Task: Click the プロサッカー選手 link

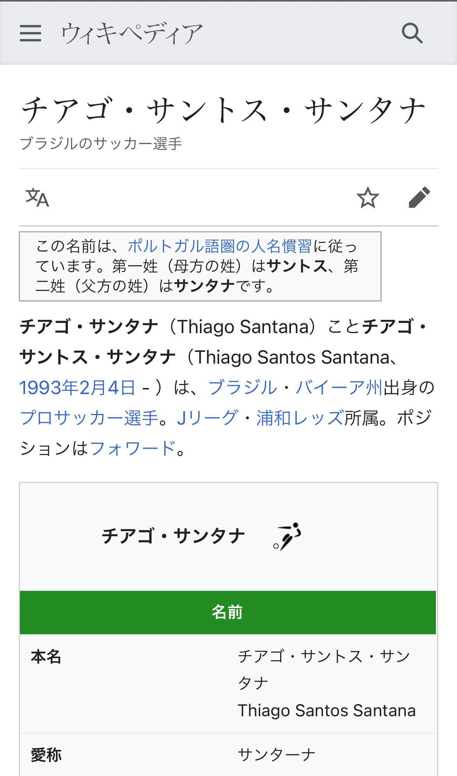Action: click(89, 418)
